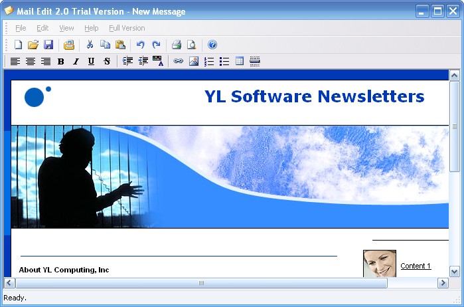464x307 pixels.
Task: Click the horizontal scrollbar thumb
Action: point(201,283)
